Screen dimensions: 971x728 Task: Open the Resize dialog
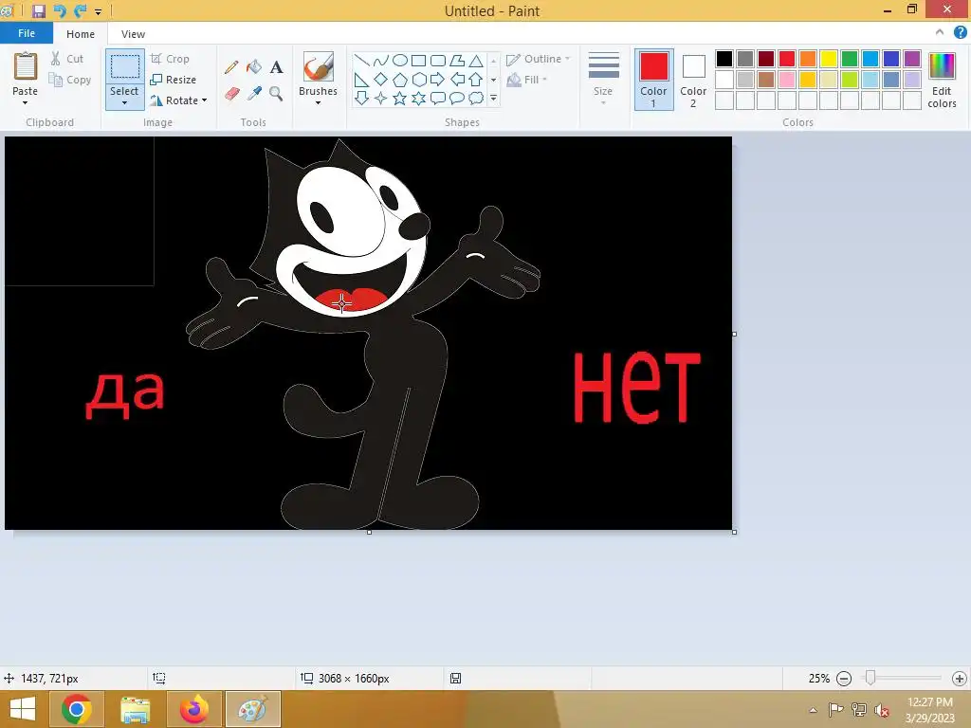coord(174,80)
